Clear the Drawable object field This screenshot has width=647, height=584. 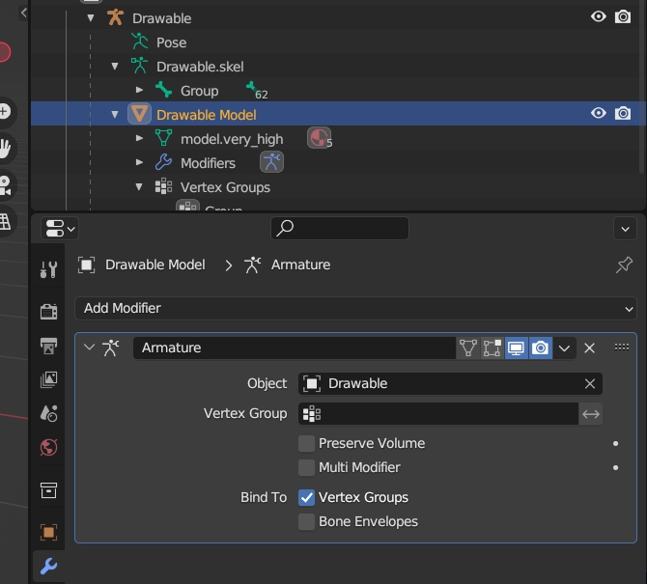tap(589, 383)
